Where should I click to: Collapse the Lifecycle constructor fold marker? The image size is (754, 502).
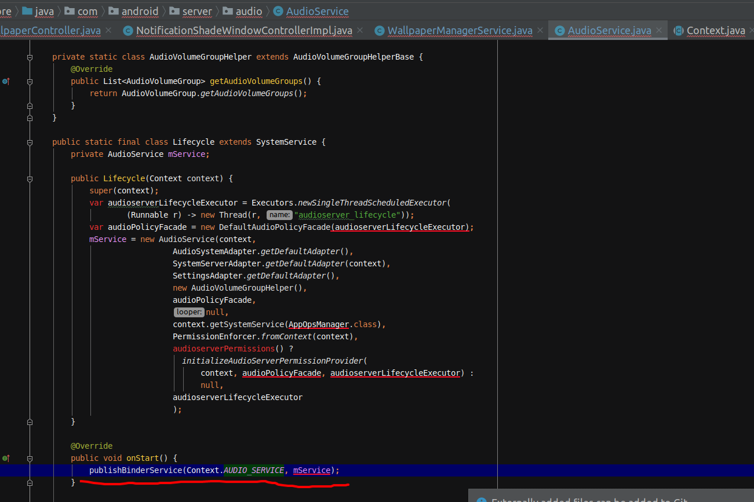30,179
